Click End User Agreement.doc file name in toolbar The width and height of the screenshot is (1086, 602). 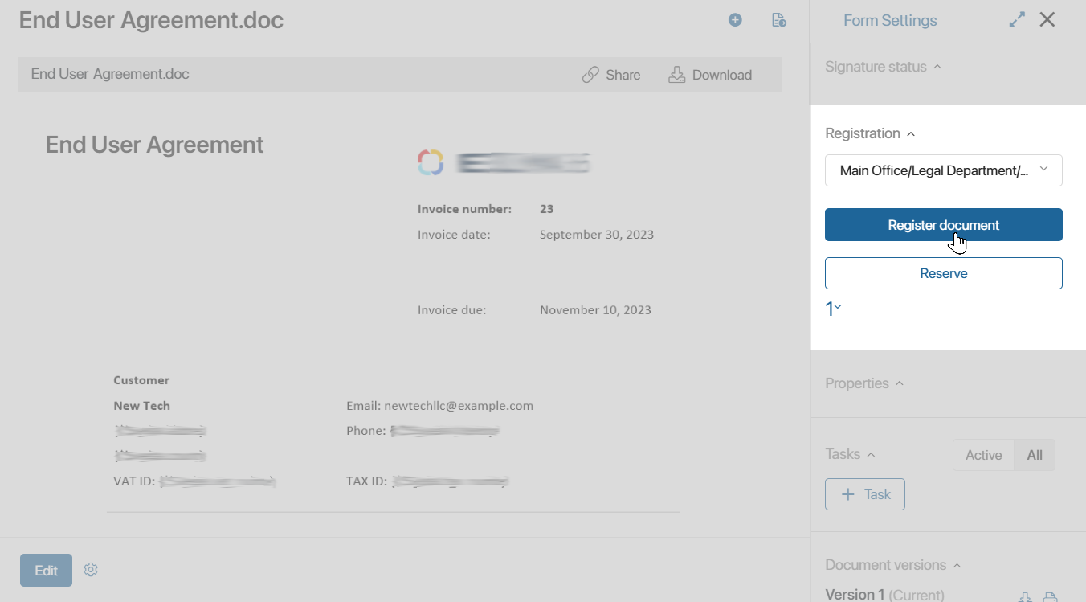pyautogui.click(x=110, y=74)
